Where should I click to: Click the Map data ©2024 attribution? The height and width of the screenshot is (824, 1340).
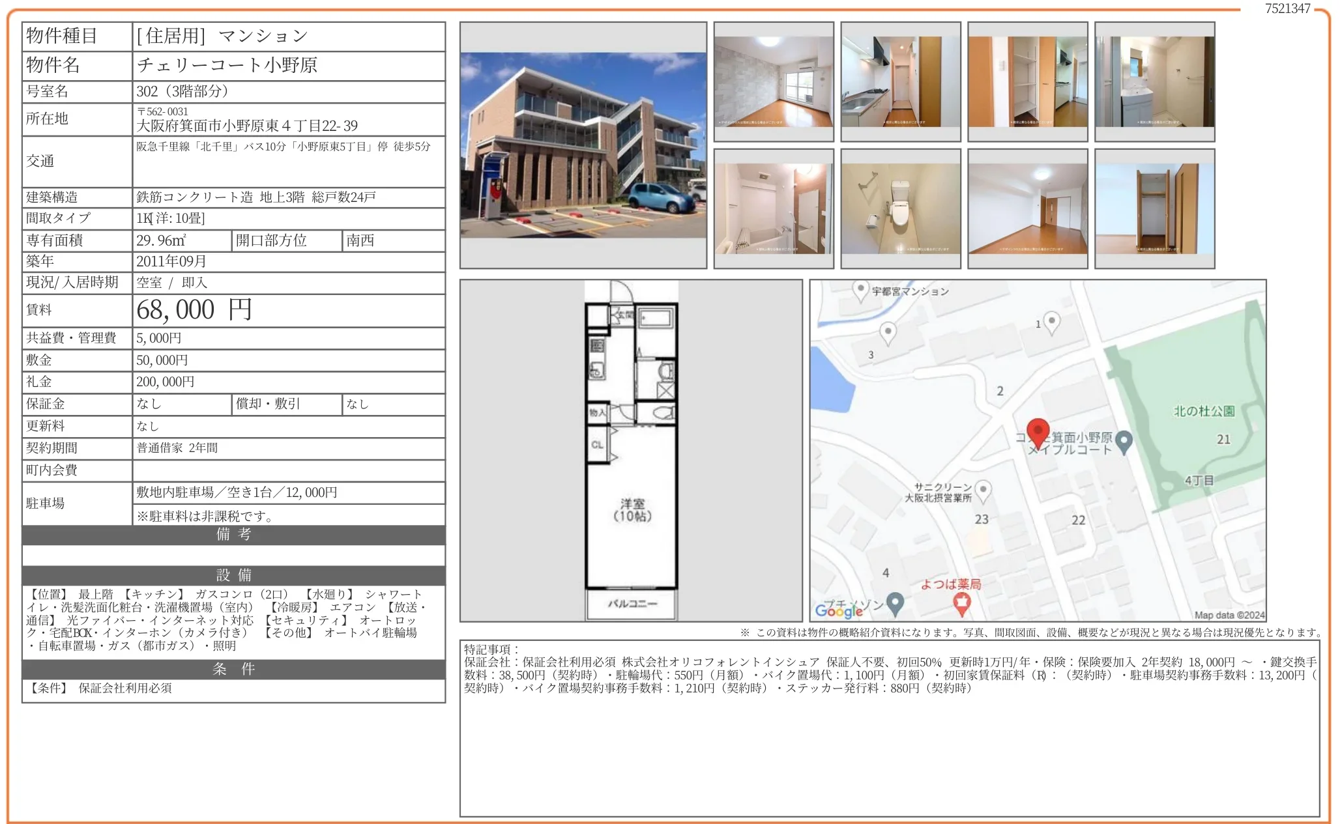[1229, 615]
